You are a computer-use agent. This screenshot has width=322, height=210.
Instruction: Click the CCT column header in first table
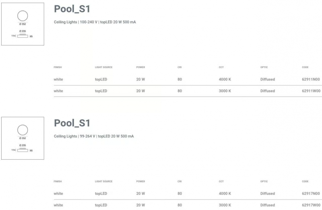(x=221, y=67)
